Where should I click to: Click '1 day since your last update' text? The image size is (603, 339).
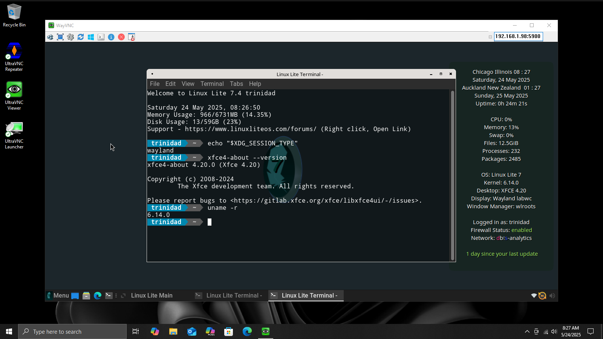[x=502, y=254]
